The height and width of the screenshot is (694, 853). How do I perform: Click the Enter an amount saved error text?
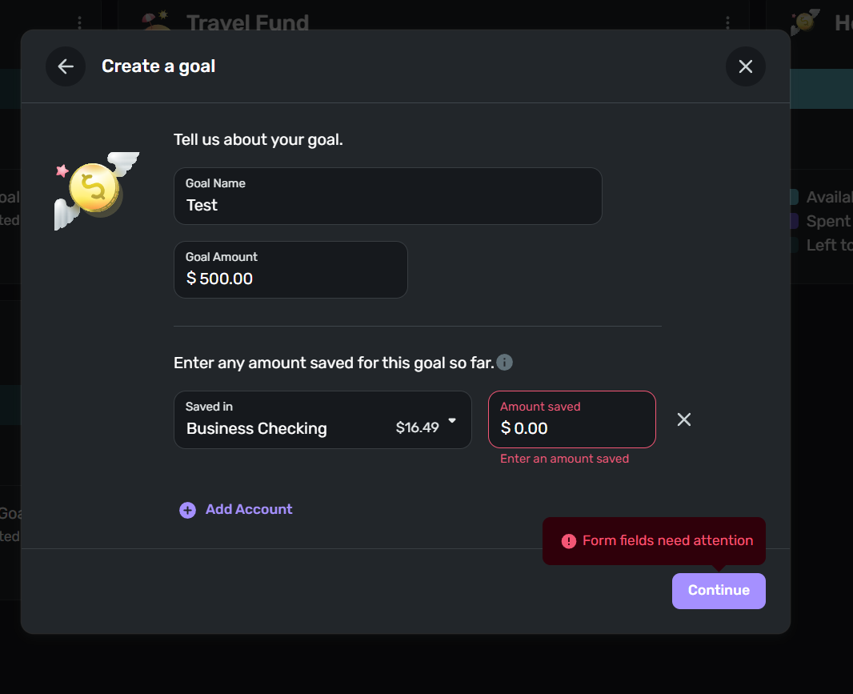pyautogui.click(x=564, y=459)
